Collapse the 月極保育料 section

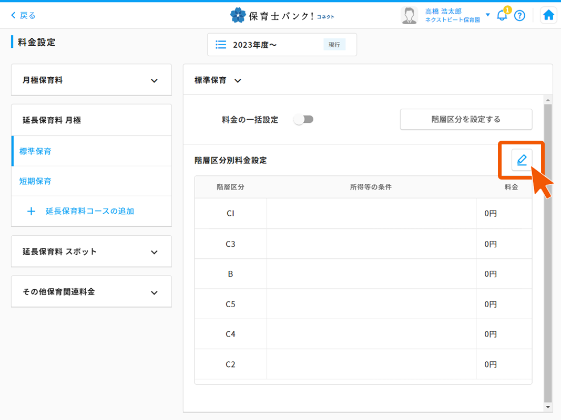tap(154, 80)
